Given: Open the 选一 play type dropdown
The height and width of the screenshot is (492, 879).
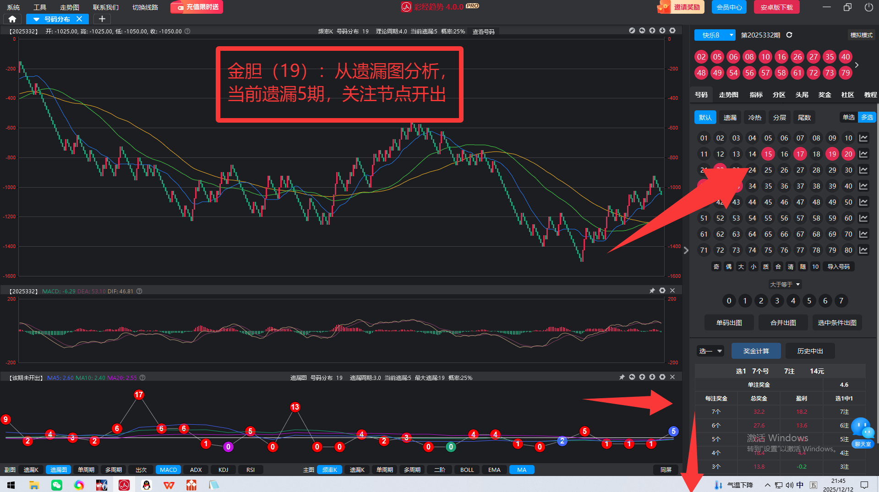Looking at the screenshot, I should [x=710, y=351].
